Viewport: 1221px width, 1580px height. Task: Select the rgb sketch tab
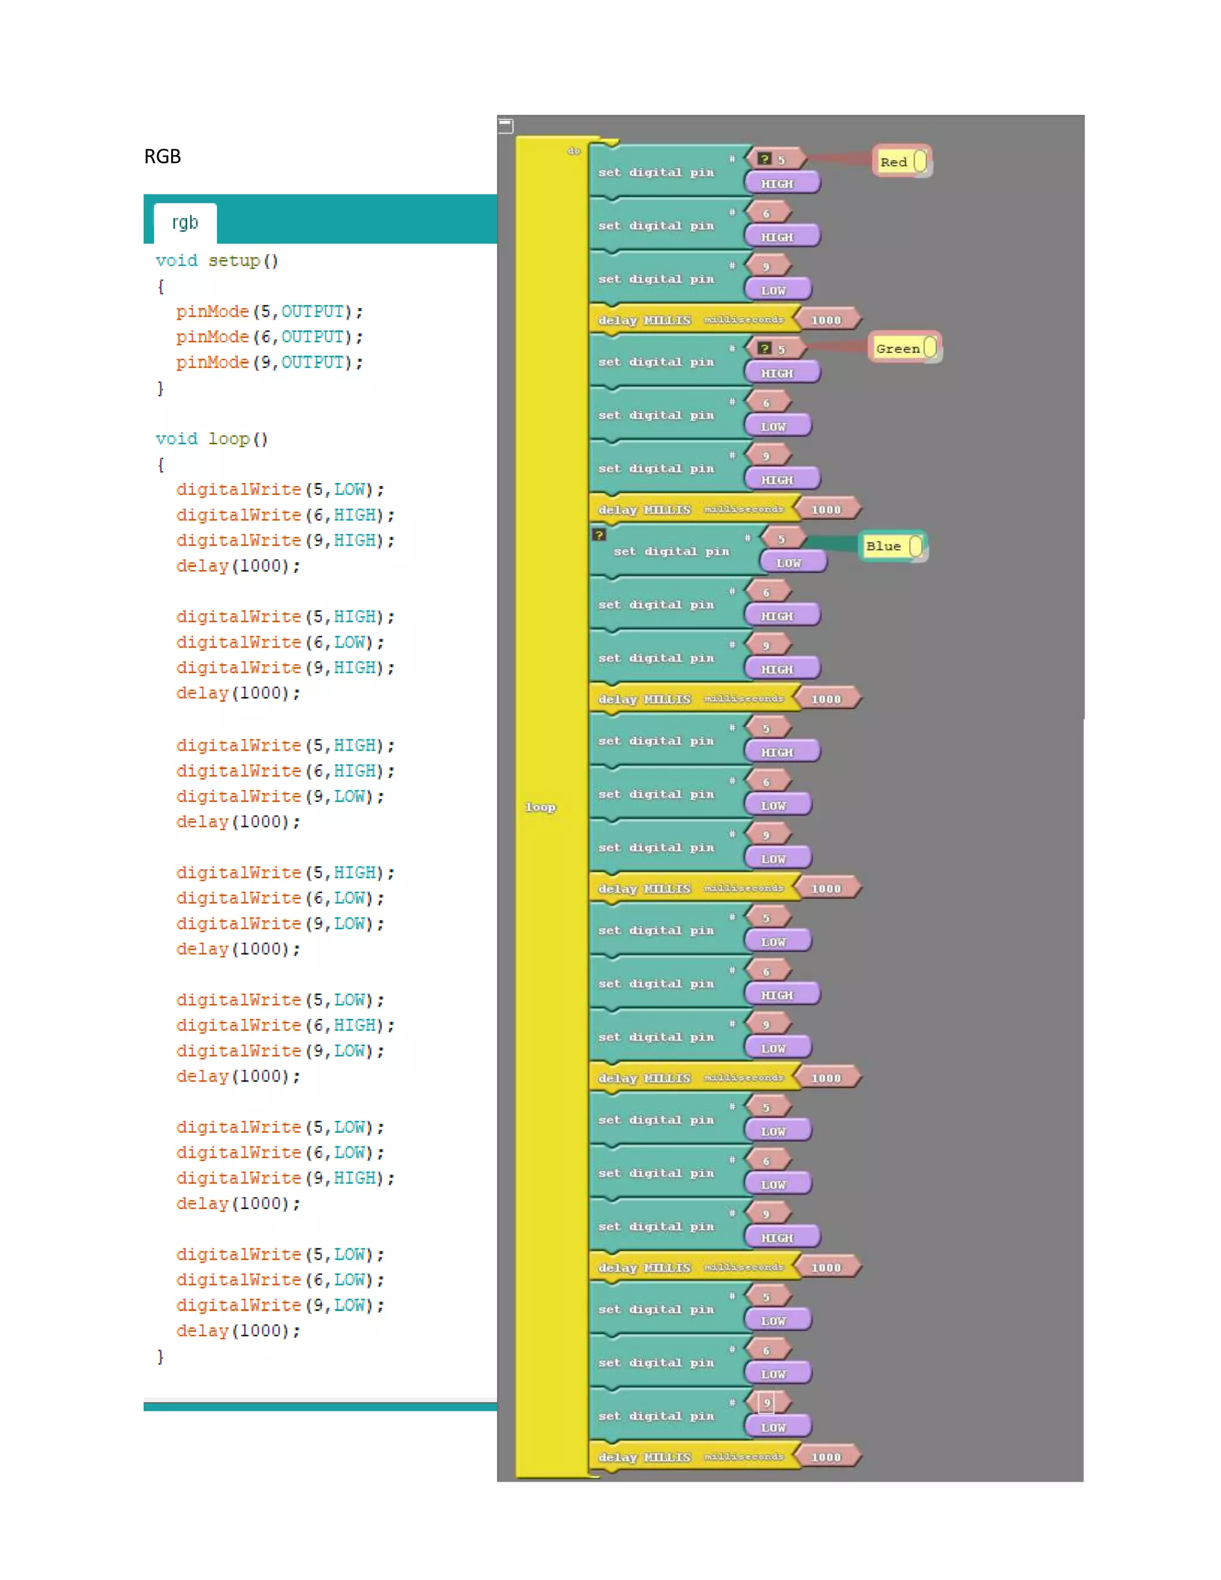(185, 223)
